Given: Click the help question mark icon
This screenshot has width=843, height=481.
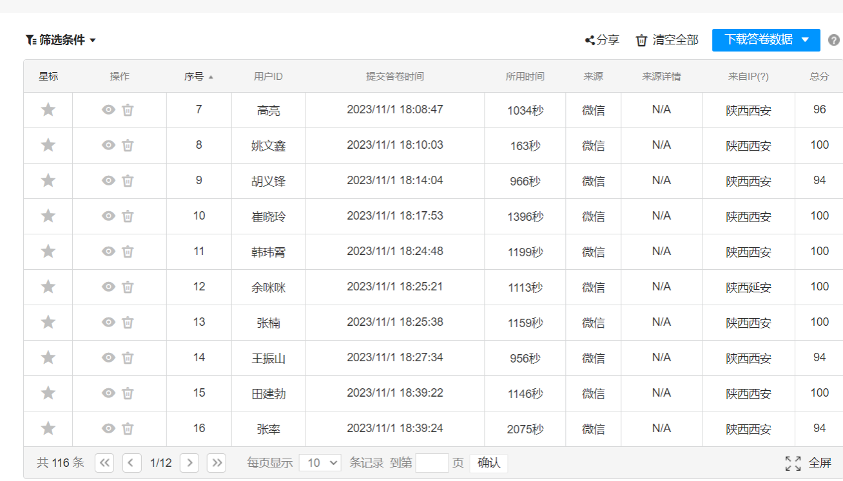Looking at the screenshot, I should 833,41.
